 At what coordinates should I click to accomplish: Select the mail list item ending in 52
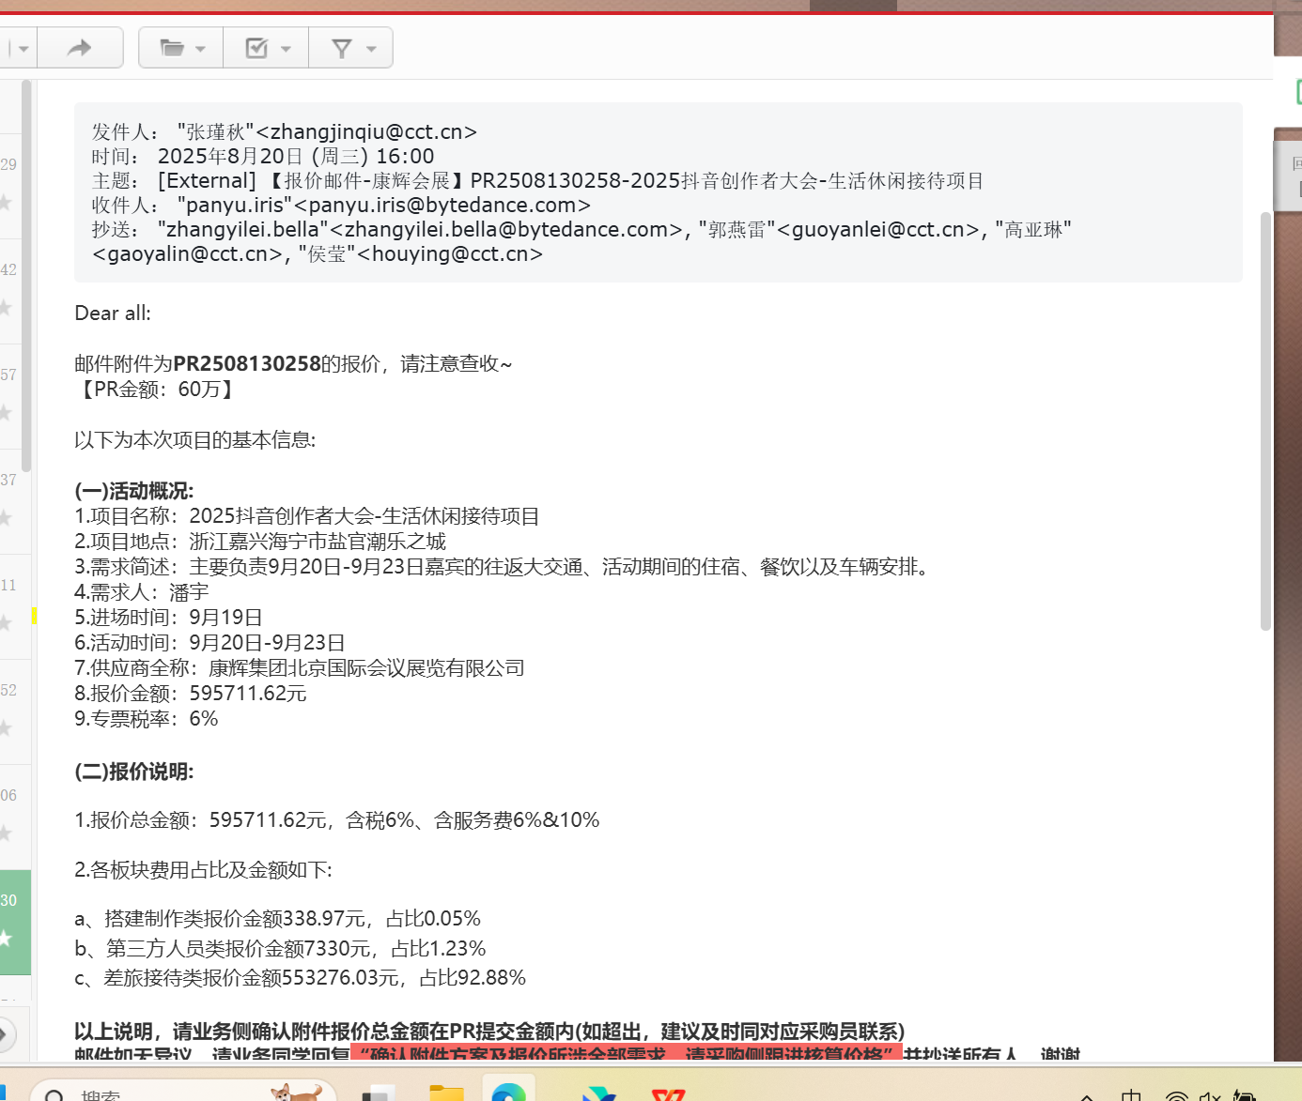pyautogui.click(x=9, y=690)
